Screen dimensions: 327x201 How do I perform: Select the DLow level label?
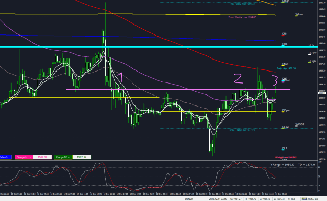pos(285,127)
